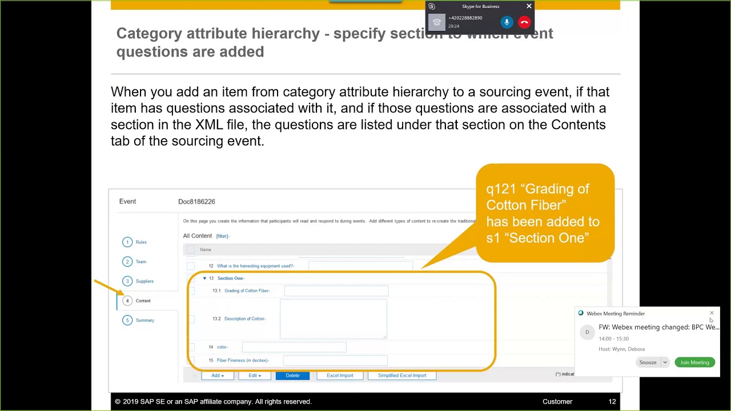Screen dimensions: 731x411
Task: Click the Simplified Excel Import button
Action: pos(402,376)
